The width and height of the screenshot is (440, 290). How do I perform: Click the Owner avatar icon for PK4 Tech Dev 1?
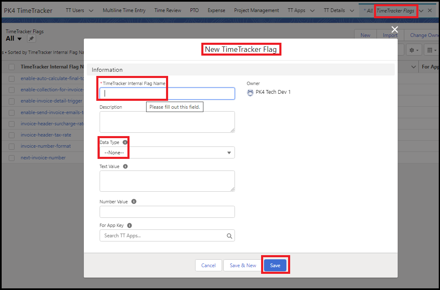(x=250, y=93)
